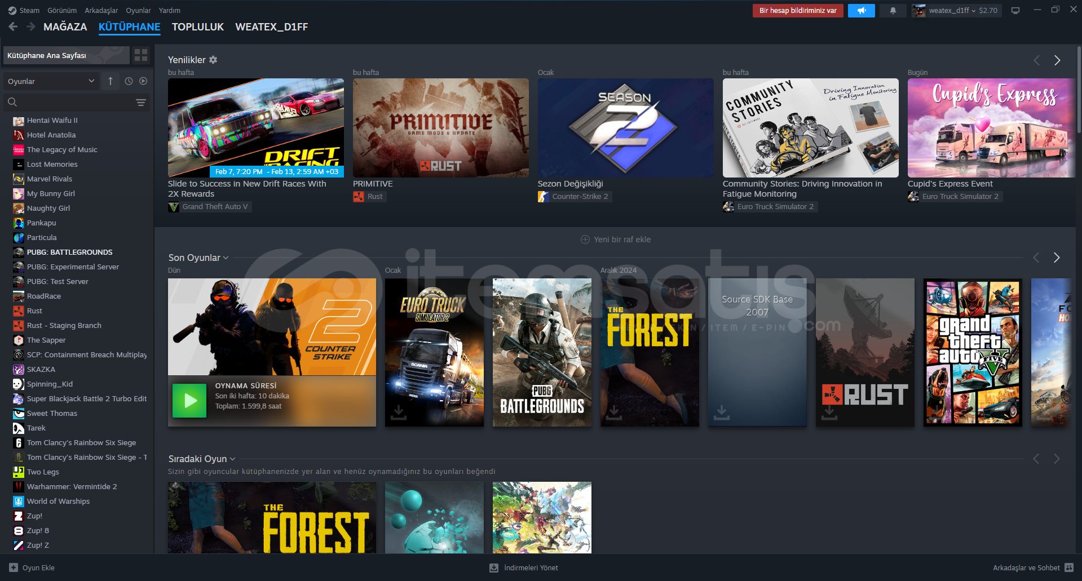Click the back navigation arrow
The width and height of the screenshot is (1082, 581).
point(13,26)
